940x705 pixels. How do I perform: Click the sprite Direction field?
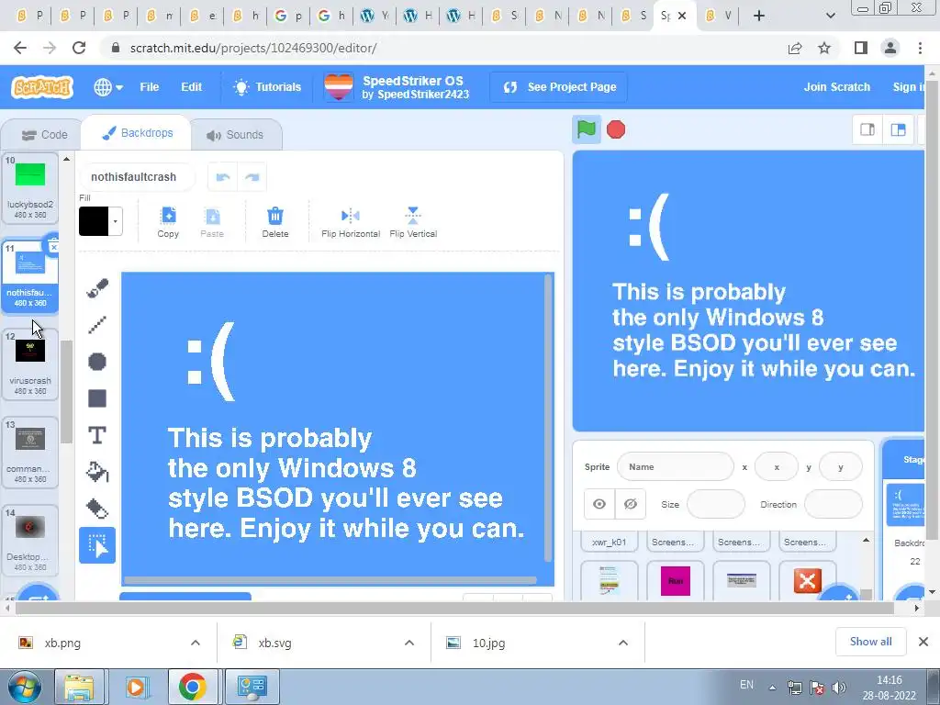pos(833,504)
